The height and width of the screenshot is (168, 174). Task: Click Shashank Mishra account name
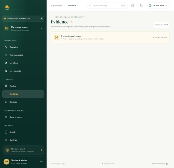coord(19,160)
